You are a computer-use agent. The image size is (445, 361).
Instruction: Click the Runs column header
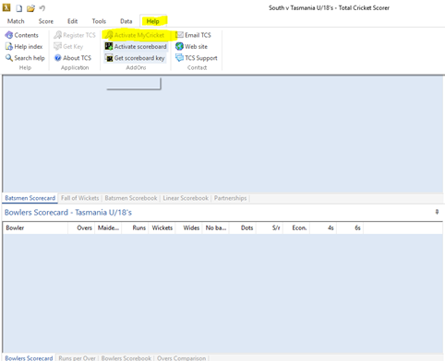point(135,227)
